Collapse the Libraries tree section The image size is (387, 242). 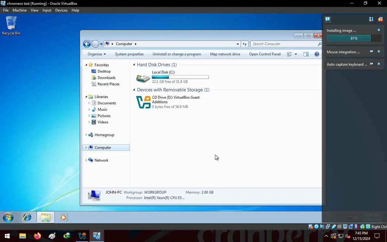point(86,97)
